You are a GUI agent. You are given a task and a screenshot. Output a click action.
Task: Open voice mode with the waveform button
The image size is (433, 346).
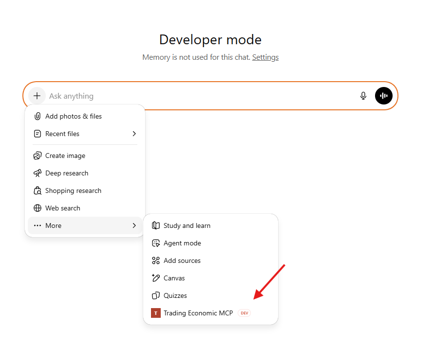tap(383, 96)
